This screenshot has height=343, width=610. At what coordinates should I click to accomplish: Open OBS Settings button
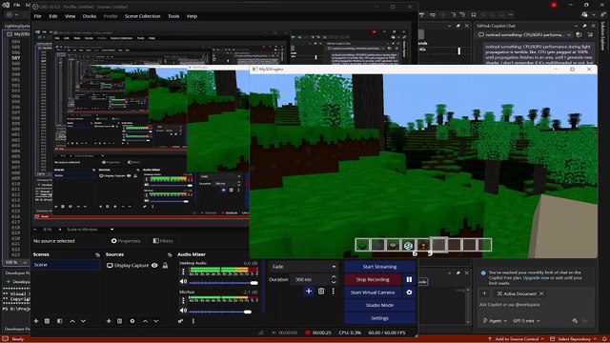(379, 318)
